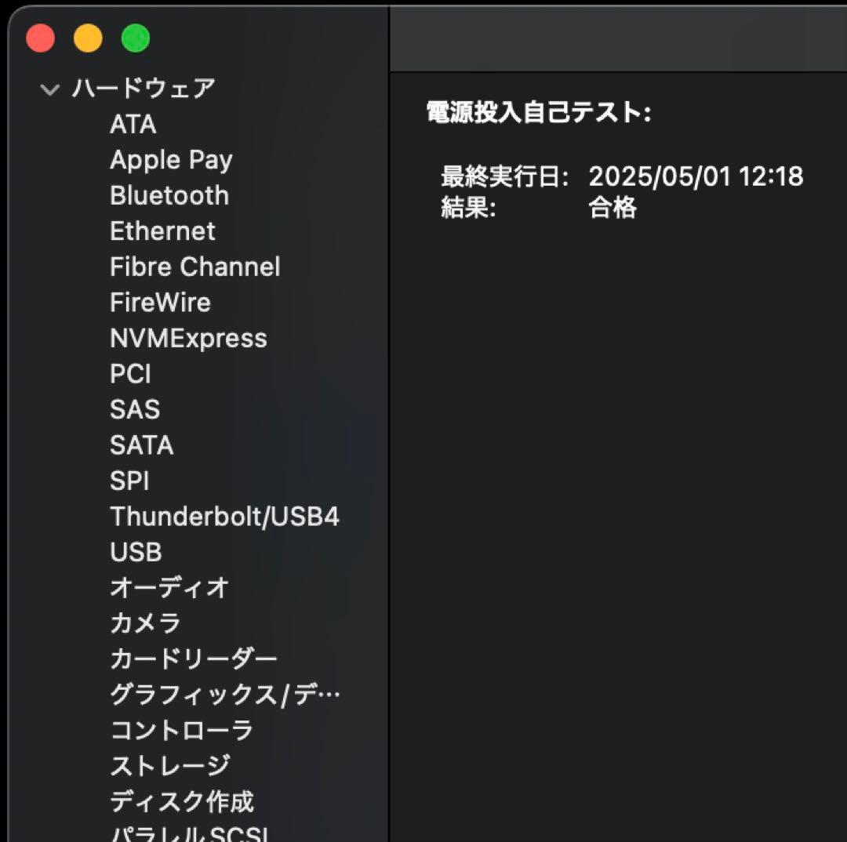Viewport: 847px width, 842px height.
Task: Select SATA in the hardware list
Action: tap(142, 445)
